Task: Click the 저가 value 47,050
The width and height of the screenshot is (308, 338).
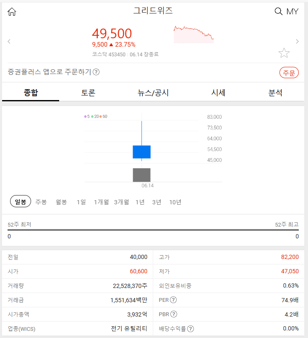Action: (290, 271)
